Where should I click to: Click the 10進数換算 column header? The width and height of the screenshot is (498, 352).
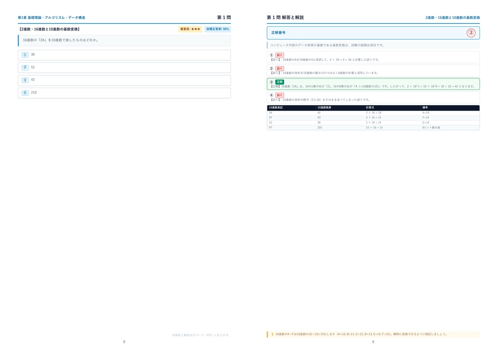[x=324, y=107]
